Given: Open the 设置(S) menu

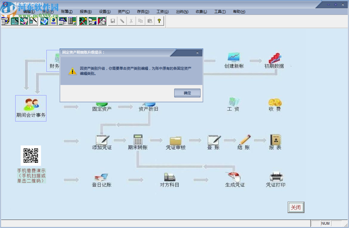Looking at the screenshot, I should click(105, 12).
